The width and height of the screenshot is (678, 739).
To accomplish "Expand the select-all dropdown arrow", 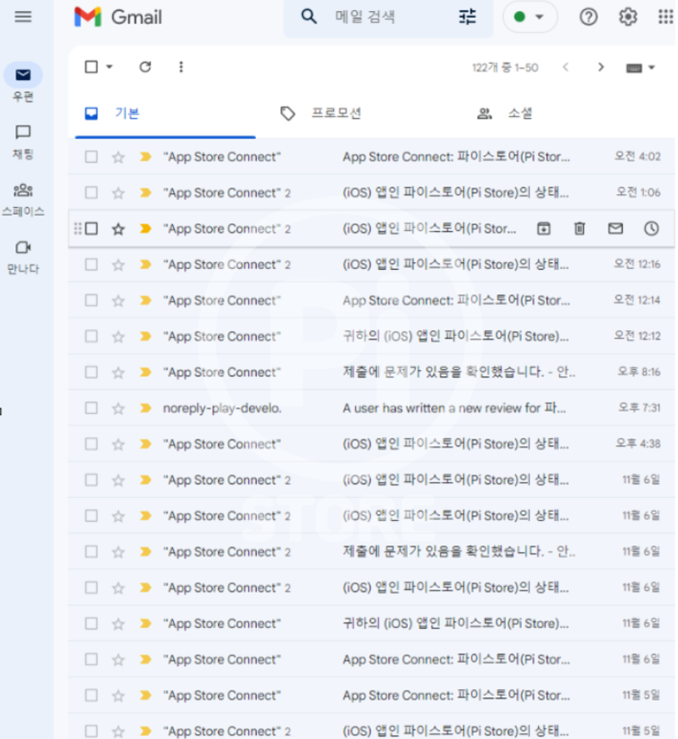I will tap(109, 67).
